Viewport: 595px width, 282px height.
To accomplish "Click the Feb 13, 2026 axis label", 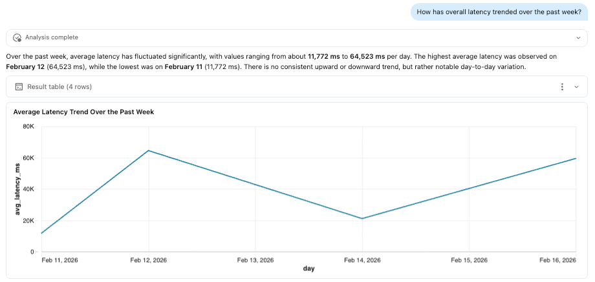I will [x=255, y=260].
